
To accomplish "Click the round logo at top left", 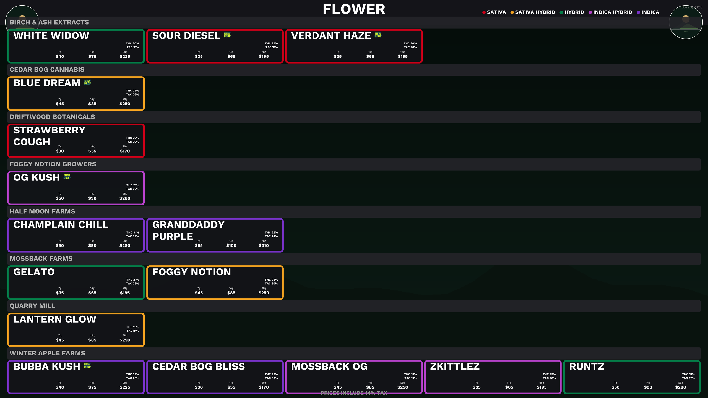I will [22, 22].
